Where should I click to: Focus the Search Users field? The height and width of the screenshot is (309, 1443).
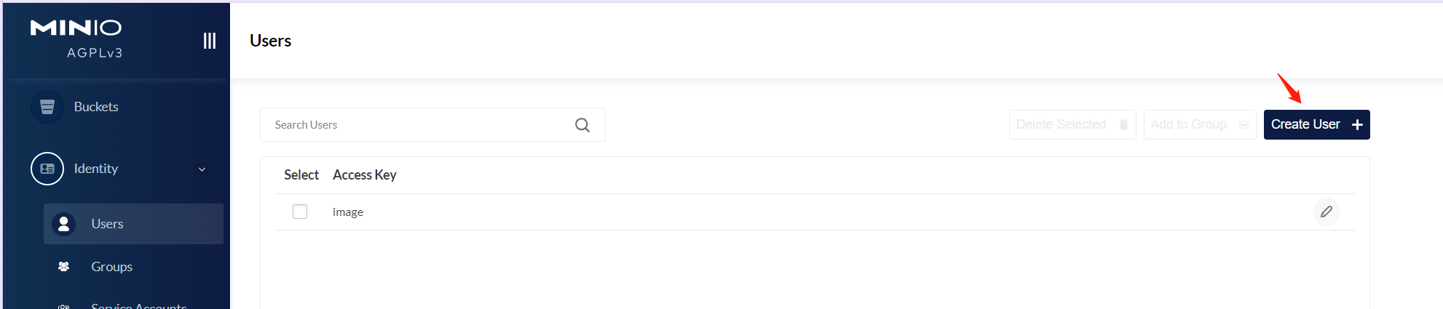415,125
